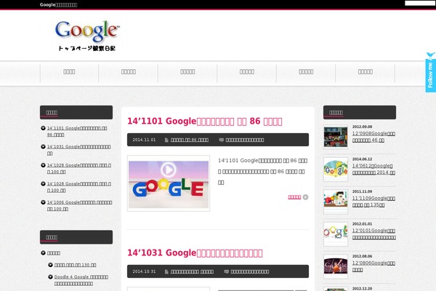Open the category link containing 86 in the 2014.11.01 bar
The width and height of the screenshot is (436, 291).
pos(190,140)
